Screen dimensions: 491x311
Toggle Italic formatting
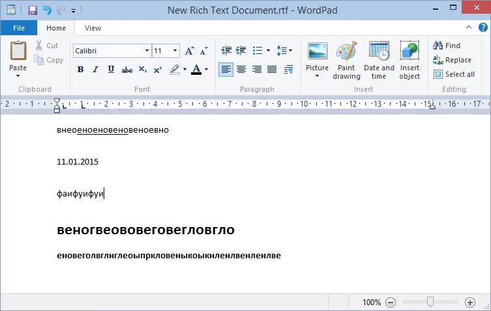coord(95,70)
